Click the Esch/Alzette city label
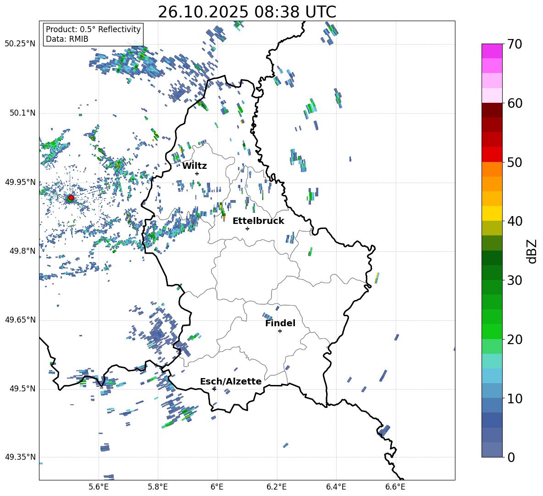Viewport: 543px width, 496px height. point(231,381)
